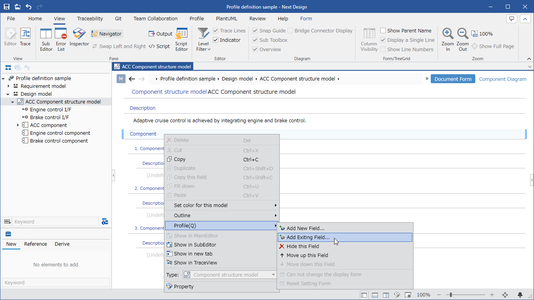
Task: Click the notification bell in status bar
Action: pos(520,295)
